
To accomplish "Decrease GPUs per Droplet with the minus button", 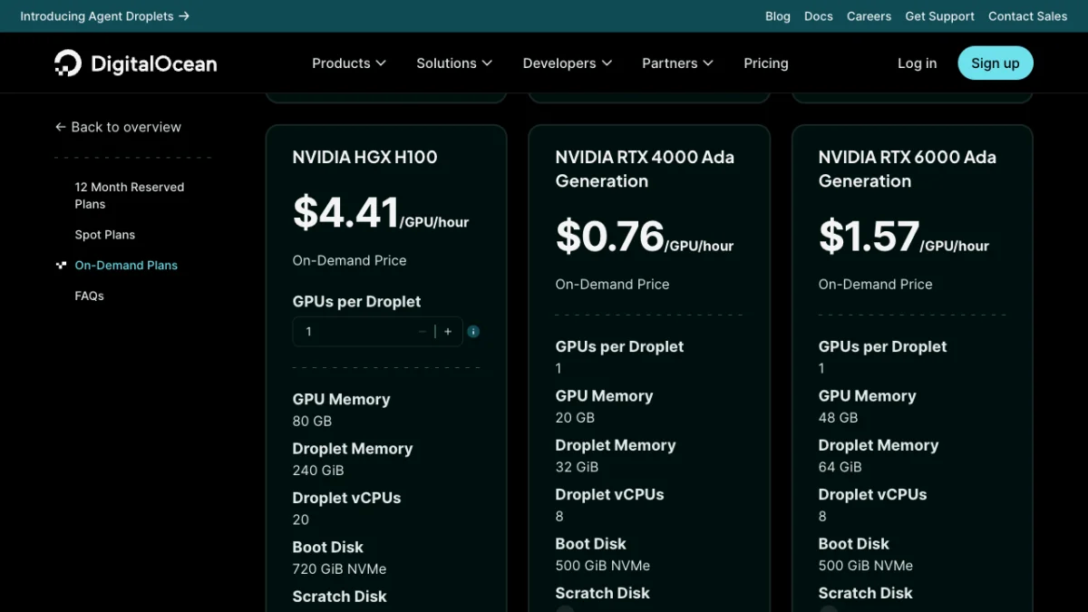I will [422, 332].
